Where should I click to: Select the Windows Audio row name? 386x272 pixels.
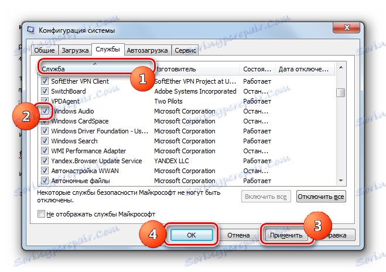pos(73,111)
